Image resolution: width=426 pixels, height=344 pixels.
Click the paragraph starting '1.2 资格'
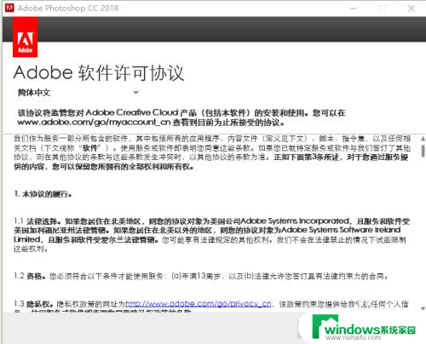pos(201,276)
